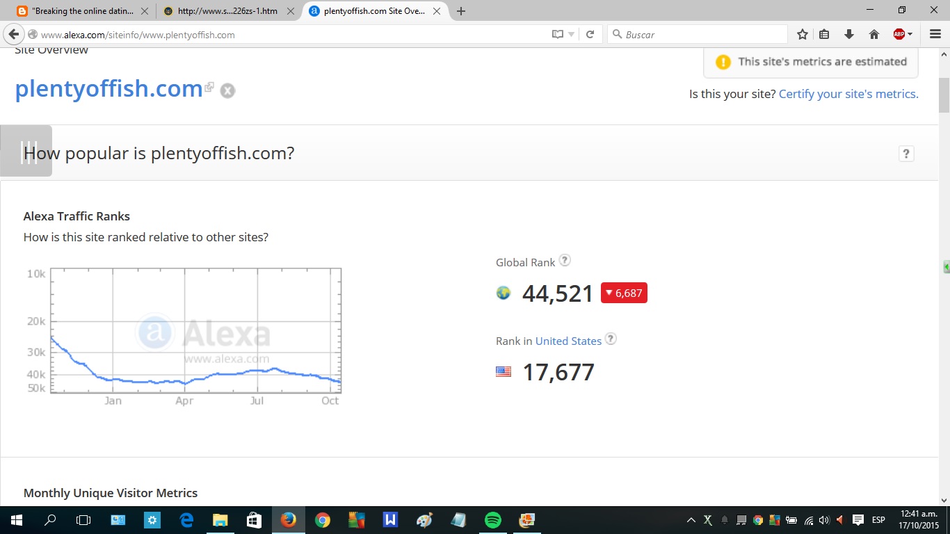Switch to the "Breaking the online datin..." tab
This screenshot has width=950, height=534.
81,11
